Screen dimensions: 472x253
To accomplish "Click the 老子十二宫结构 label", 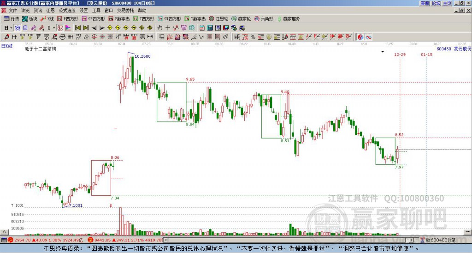I will click(41, 48).
